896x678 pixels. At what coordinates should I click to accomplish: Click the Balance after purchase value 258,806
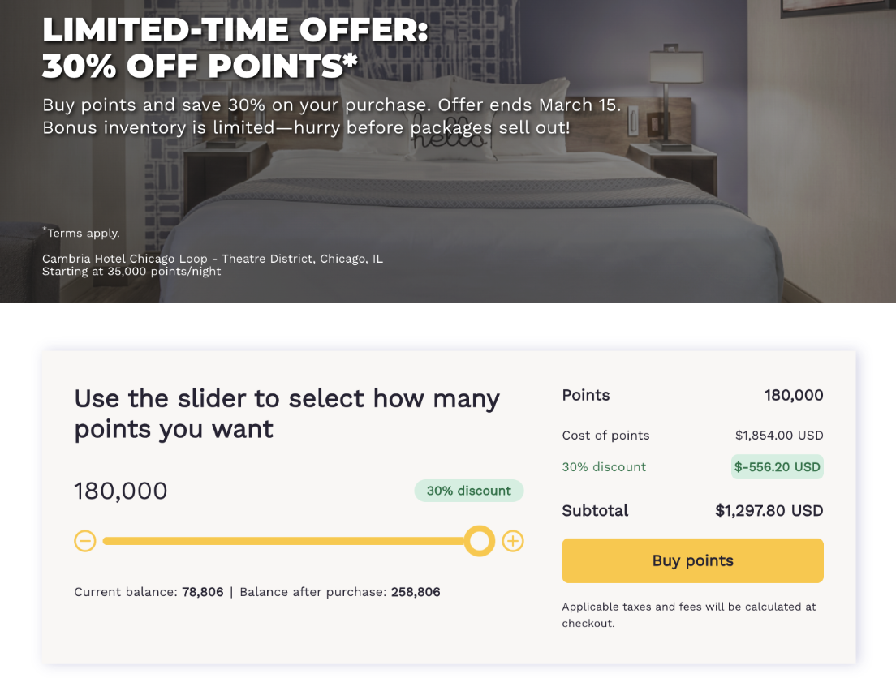click(x=417, y=592)
